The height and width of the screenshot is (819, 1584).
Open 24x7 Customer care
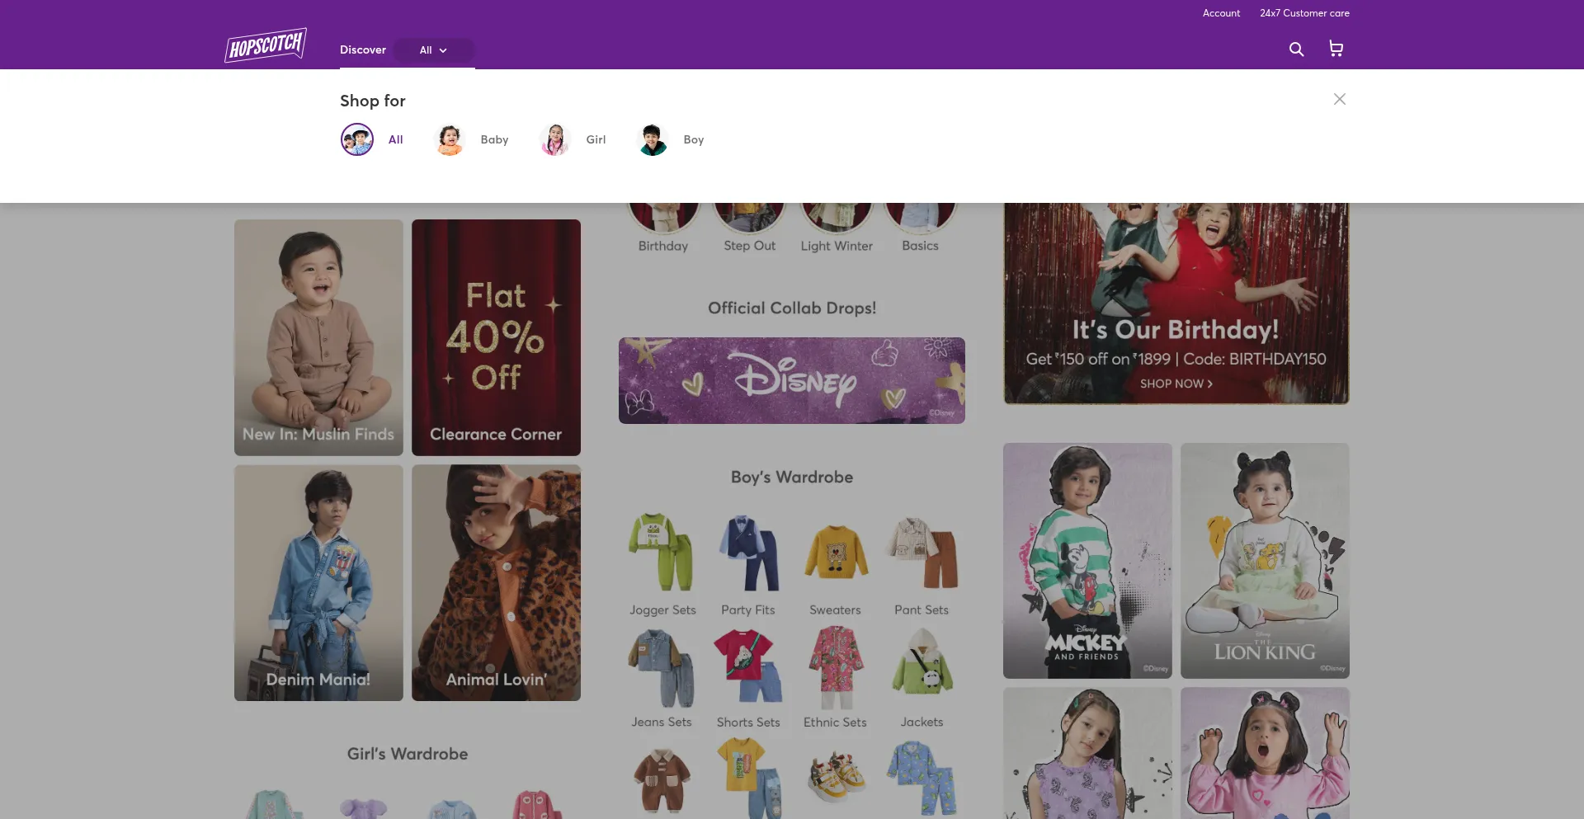[x=1304, y=13]
